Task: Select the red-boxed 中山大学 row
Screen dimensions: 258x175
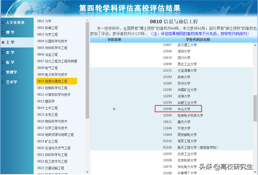Action: coord(178,108)
